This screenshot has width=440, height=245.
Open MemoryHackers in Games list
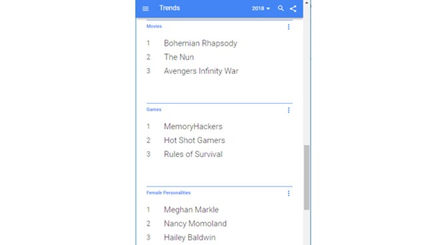(193, 126)
